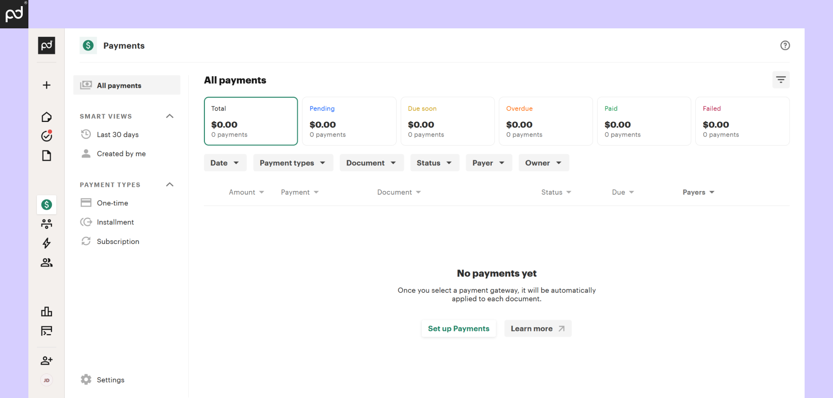Select the Last 30 days smart view
Screen dimensions: 833x398
(x=117, y=135)
